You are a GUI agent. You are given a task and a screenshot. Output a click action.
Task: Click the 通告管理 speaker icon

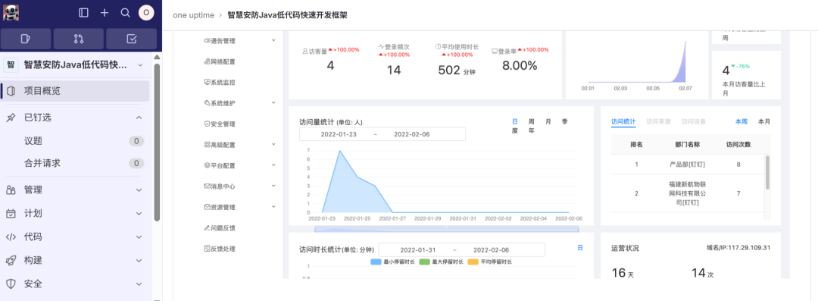point(207,40)
